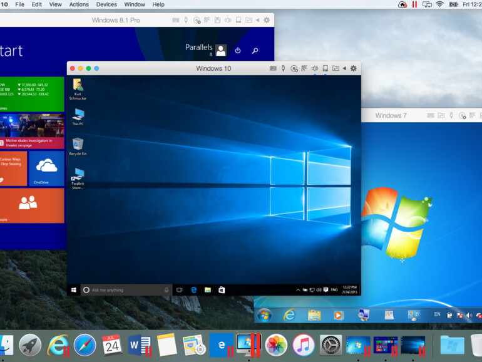The image size is (482, 362).
Task: Click Parallels Desktop icon in Dock
Action: (x=249, y=345)
